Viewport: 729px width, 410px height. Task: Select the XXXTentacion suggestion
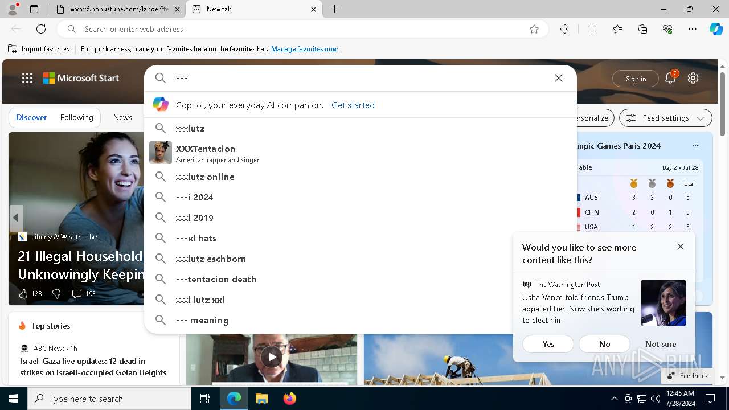(x=361, y=153)
